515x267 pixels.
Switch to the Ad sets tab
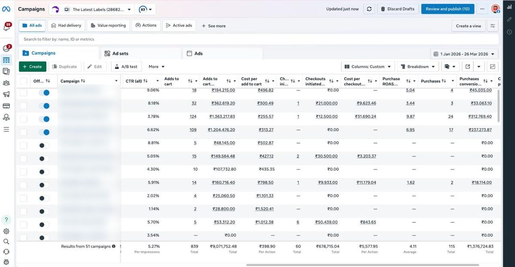(x=140, y=54)
